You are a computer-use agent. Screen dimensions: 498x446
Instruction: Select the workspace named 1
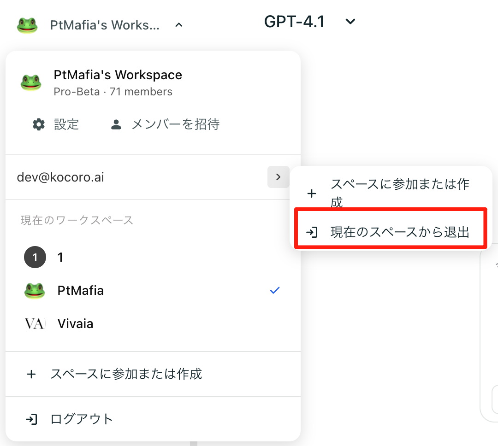(60, 258)
